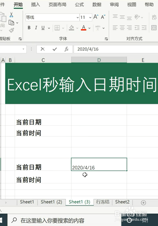Open 页面布局 ribbon tab
This screenshot has width=158, height=226.
pos(57,4)
